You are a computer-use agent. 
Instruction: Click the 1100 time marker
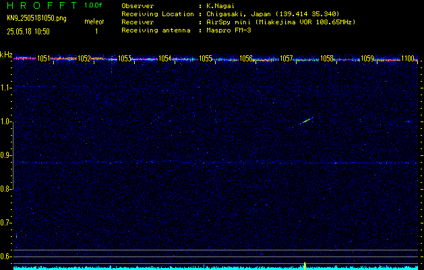(408, 59)
